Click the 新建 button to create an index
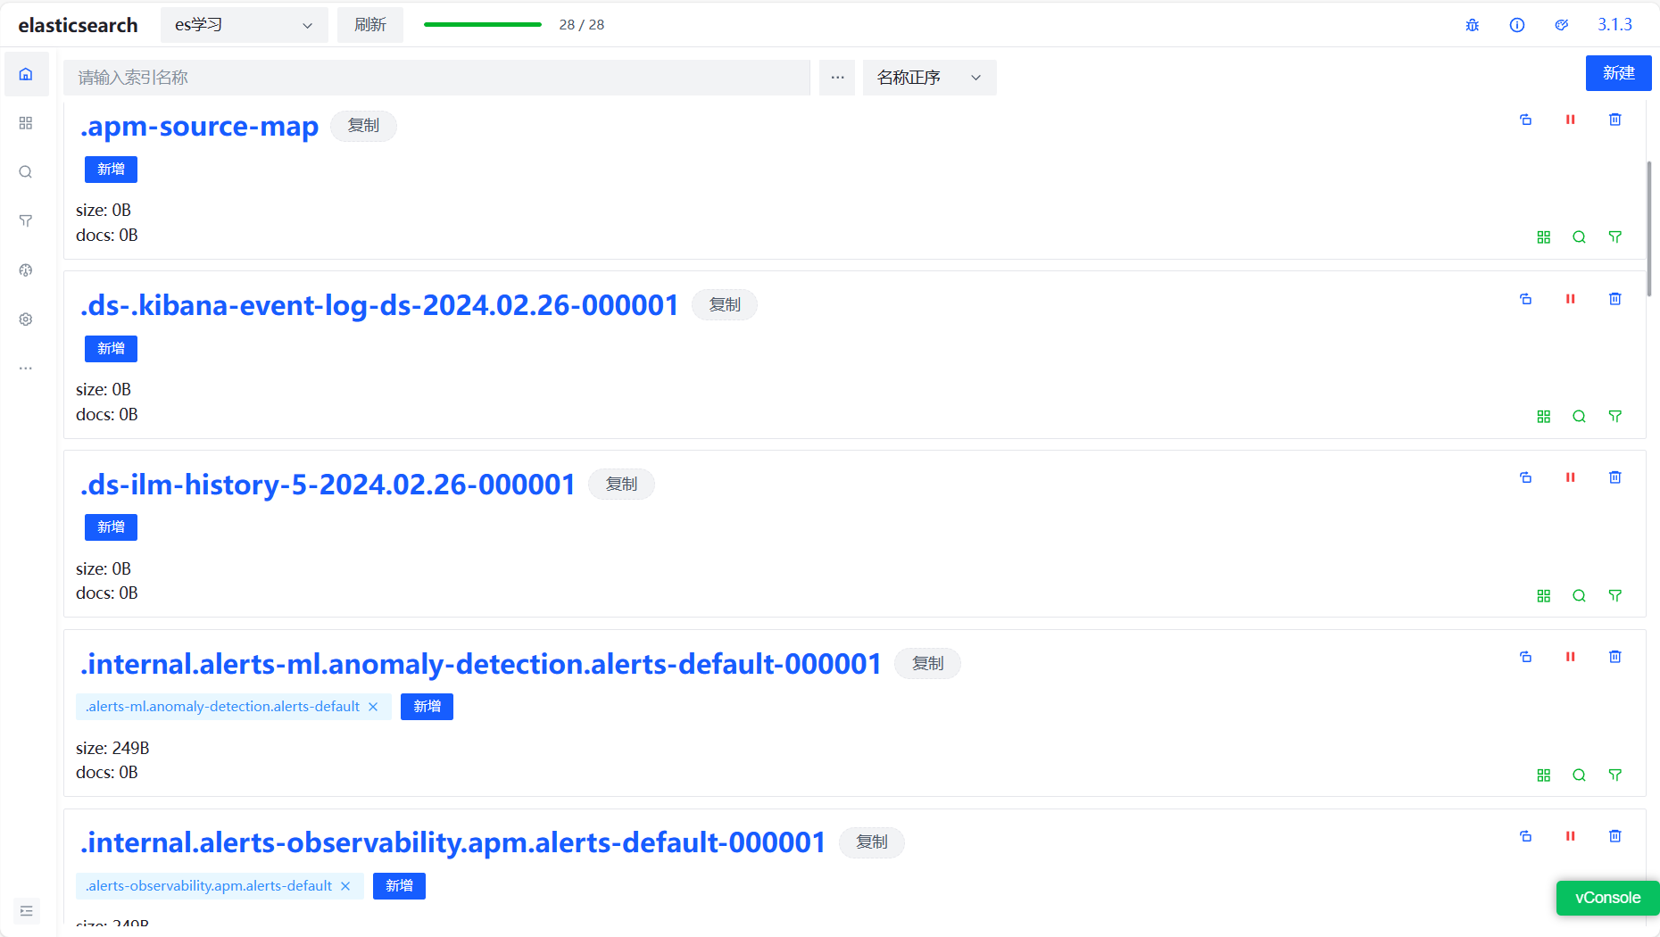Image resolution: width=1660 pixels, height=937 pixels. point(1618,72)
